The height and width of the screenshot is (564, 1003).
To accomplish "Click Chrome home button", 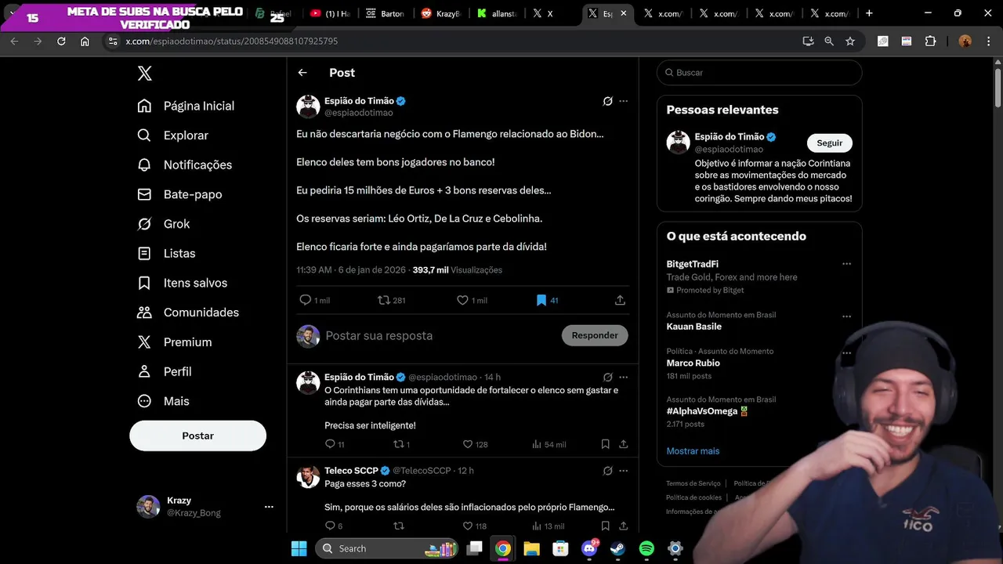I will (x=85, y=41).
